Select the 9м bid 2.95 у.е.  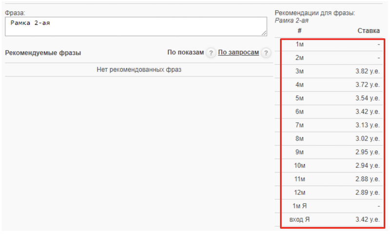pyautogui.click(x=367, y=152)
